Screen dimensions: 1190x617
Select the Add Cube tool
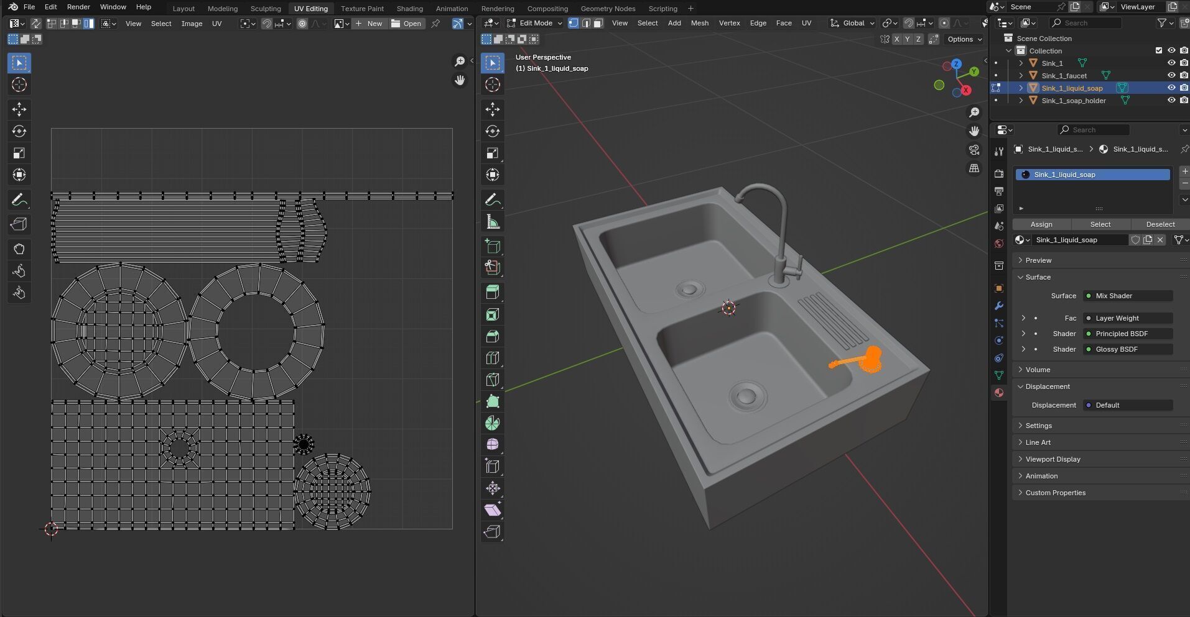coord(493,246)
